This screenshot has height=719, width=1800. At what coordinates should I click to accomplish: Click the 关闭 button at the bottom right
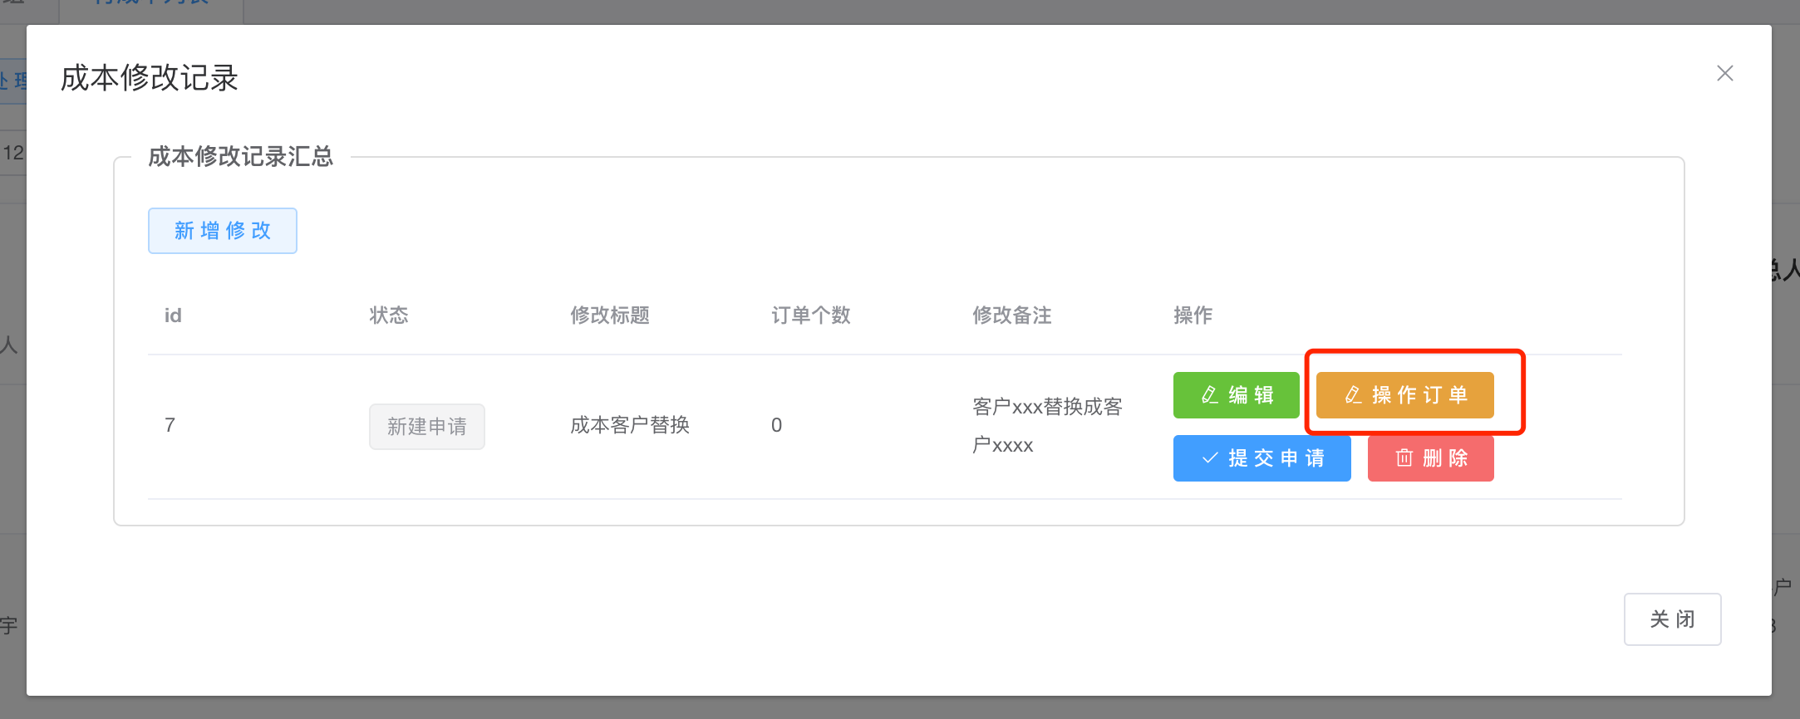[1672, 619]
